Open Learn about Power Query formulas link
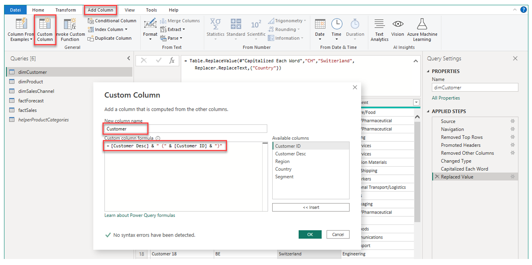The height and width of the screenshot is (265, 532). pos(140,215)
